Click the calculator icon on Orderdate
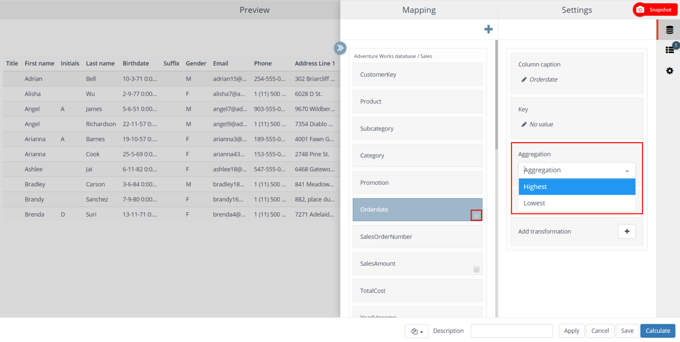680x342 pixels. pos(476,215)
